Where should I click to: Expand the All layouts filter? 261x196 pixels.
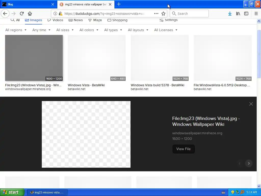tap(138, 30)
